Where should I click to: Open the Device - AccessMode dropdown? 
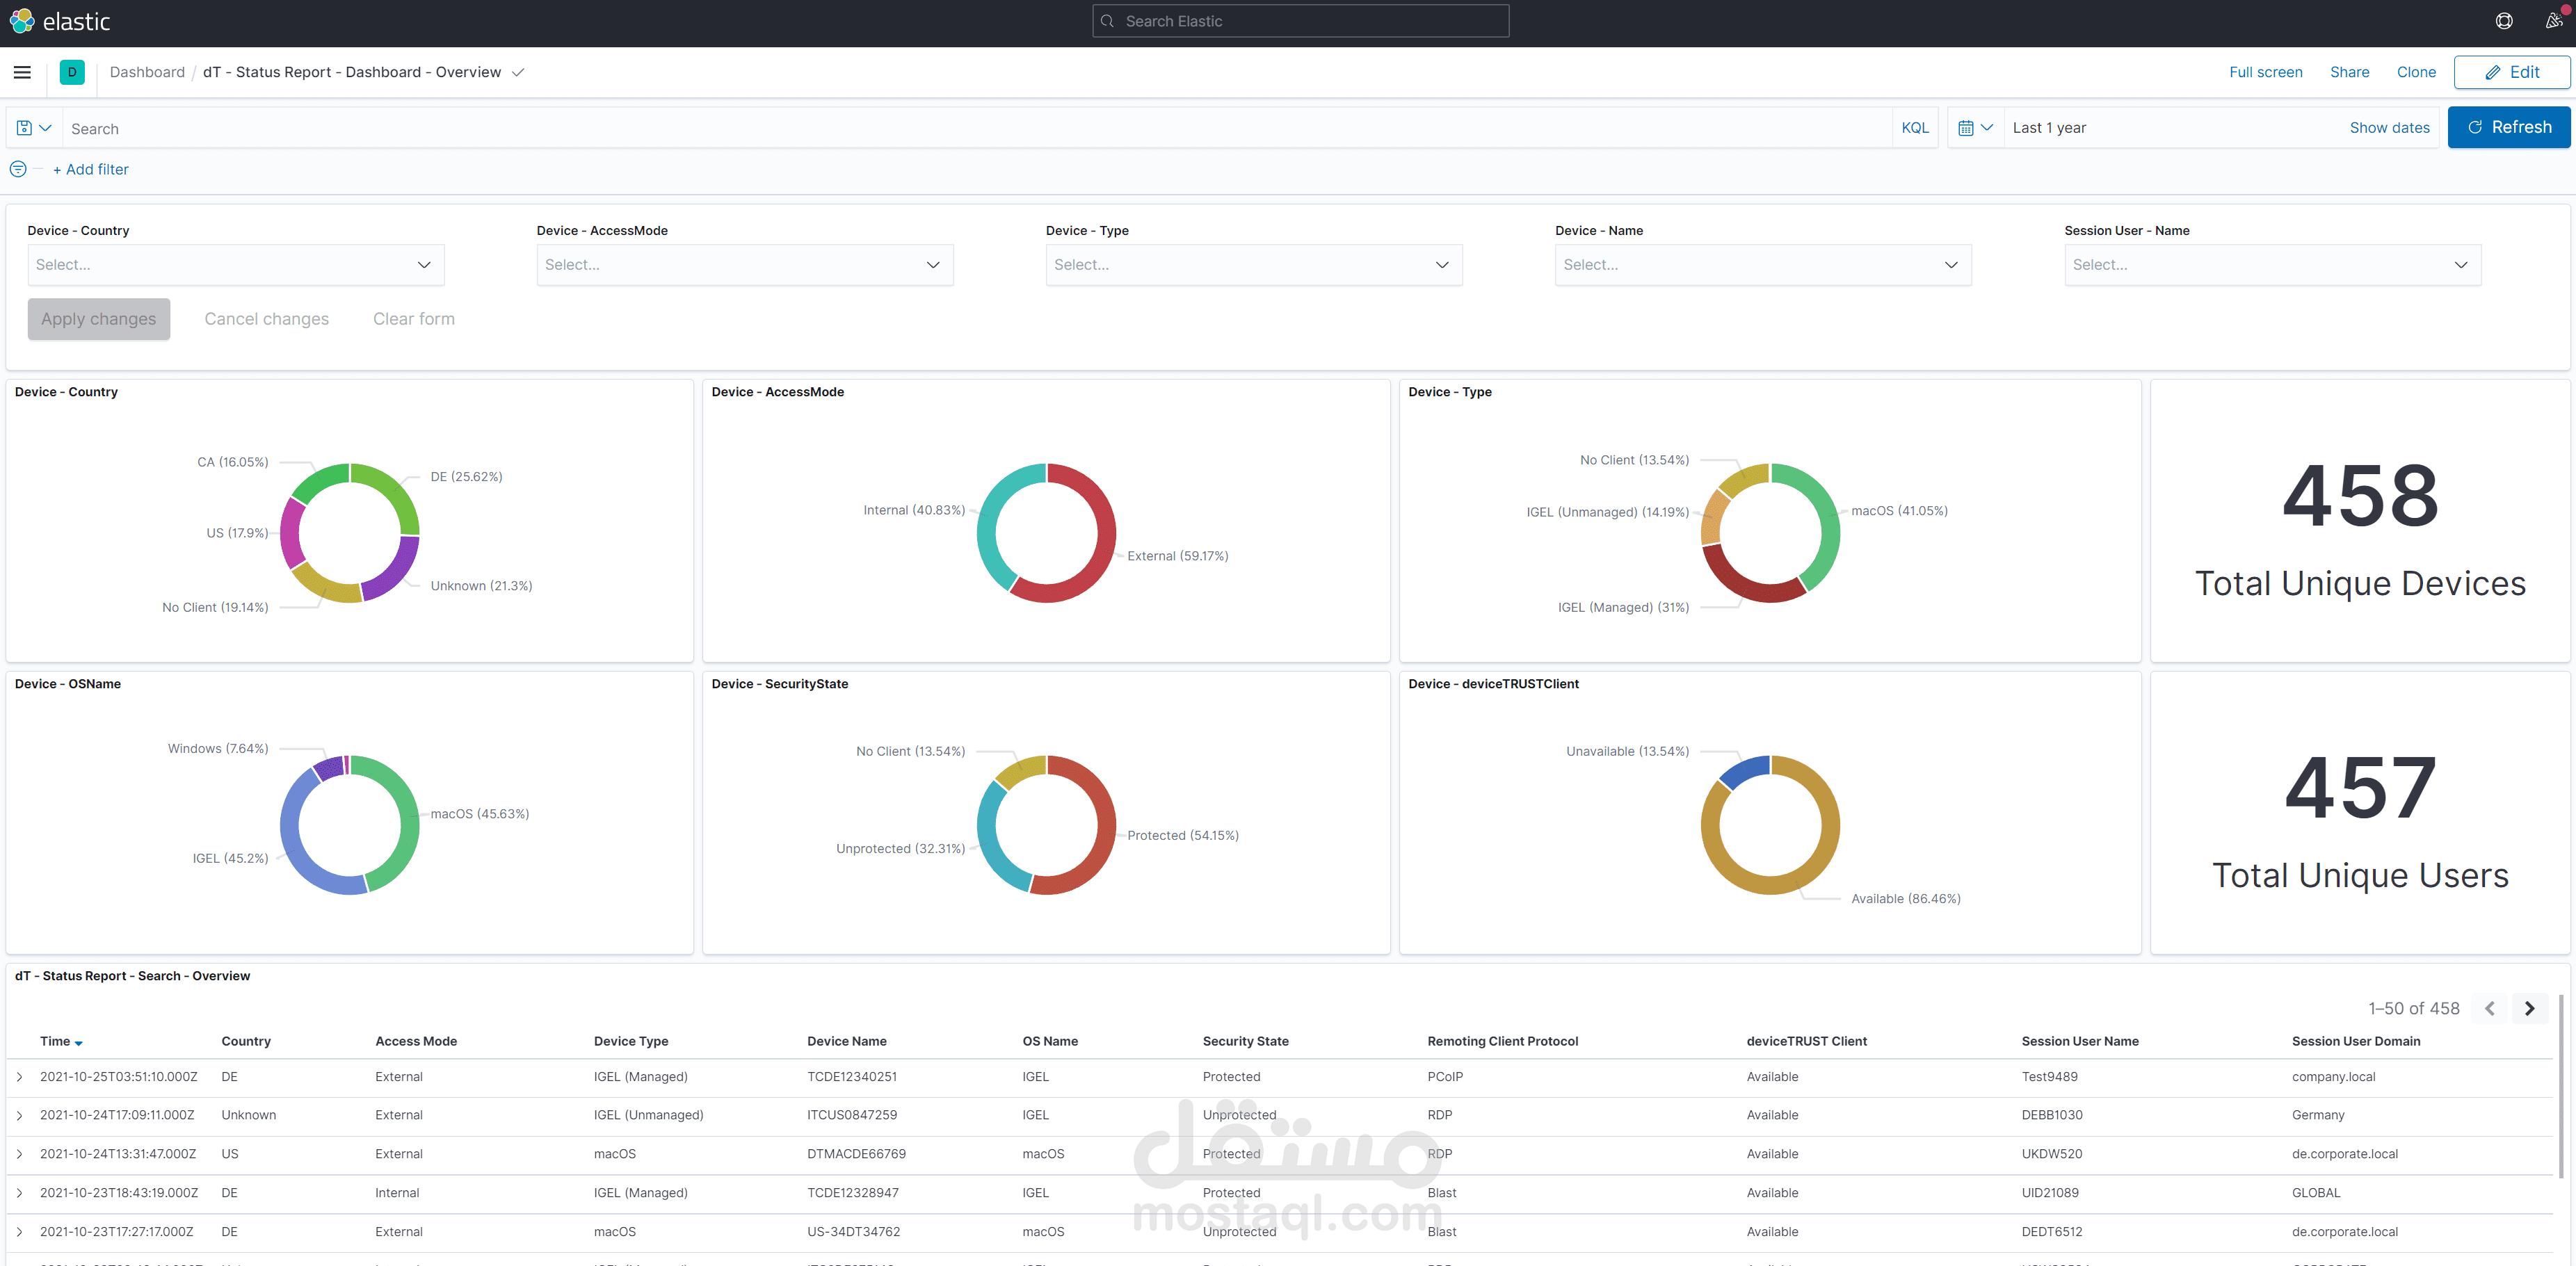(x=745, y=265)
